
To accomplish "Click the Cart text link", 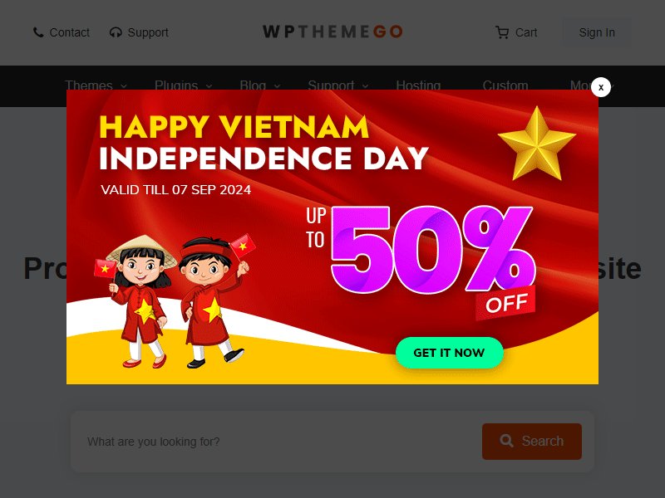I will (x=526, y=32).
